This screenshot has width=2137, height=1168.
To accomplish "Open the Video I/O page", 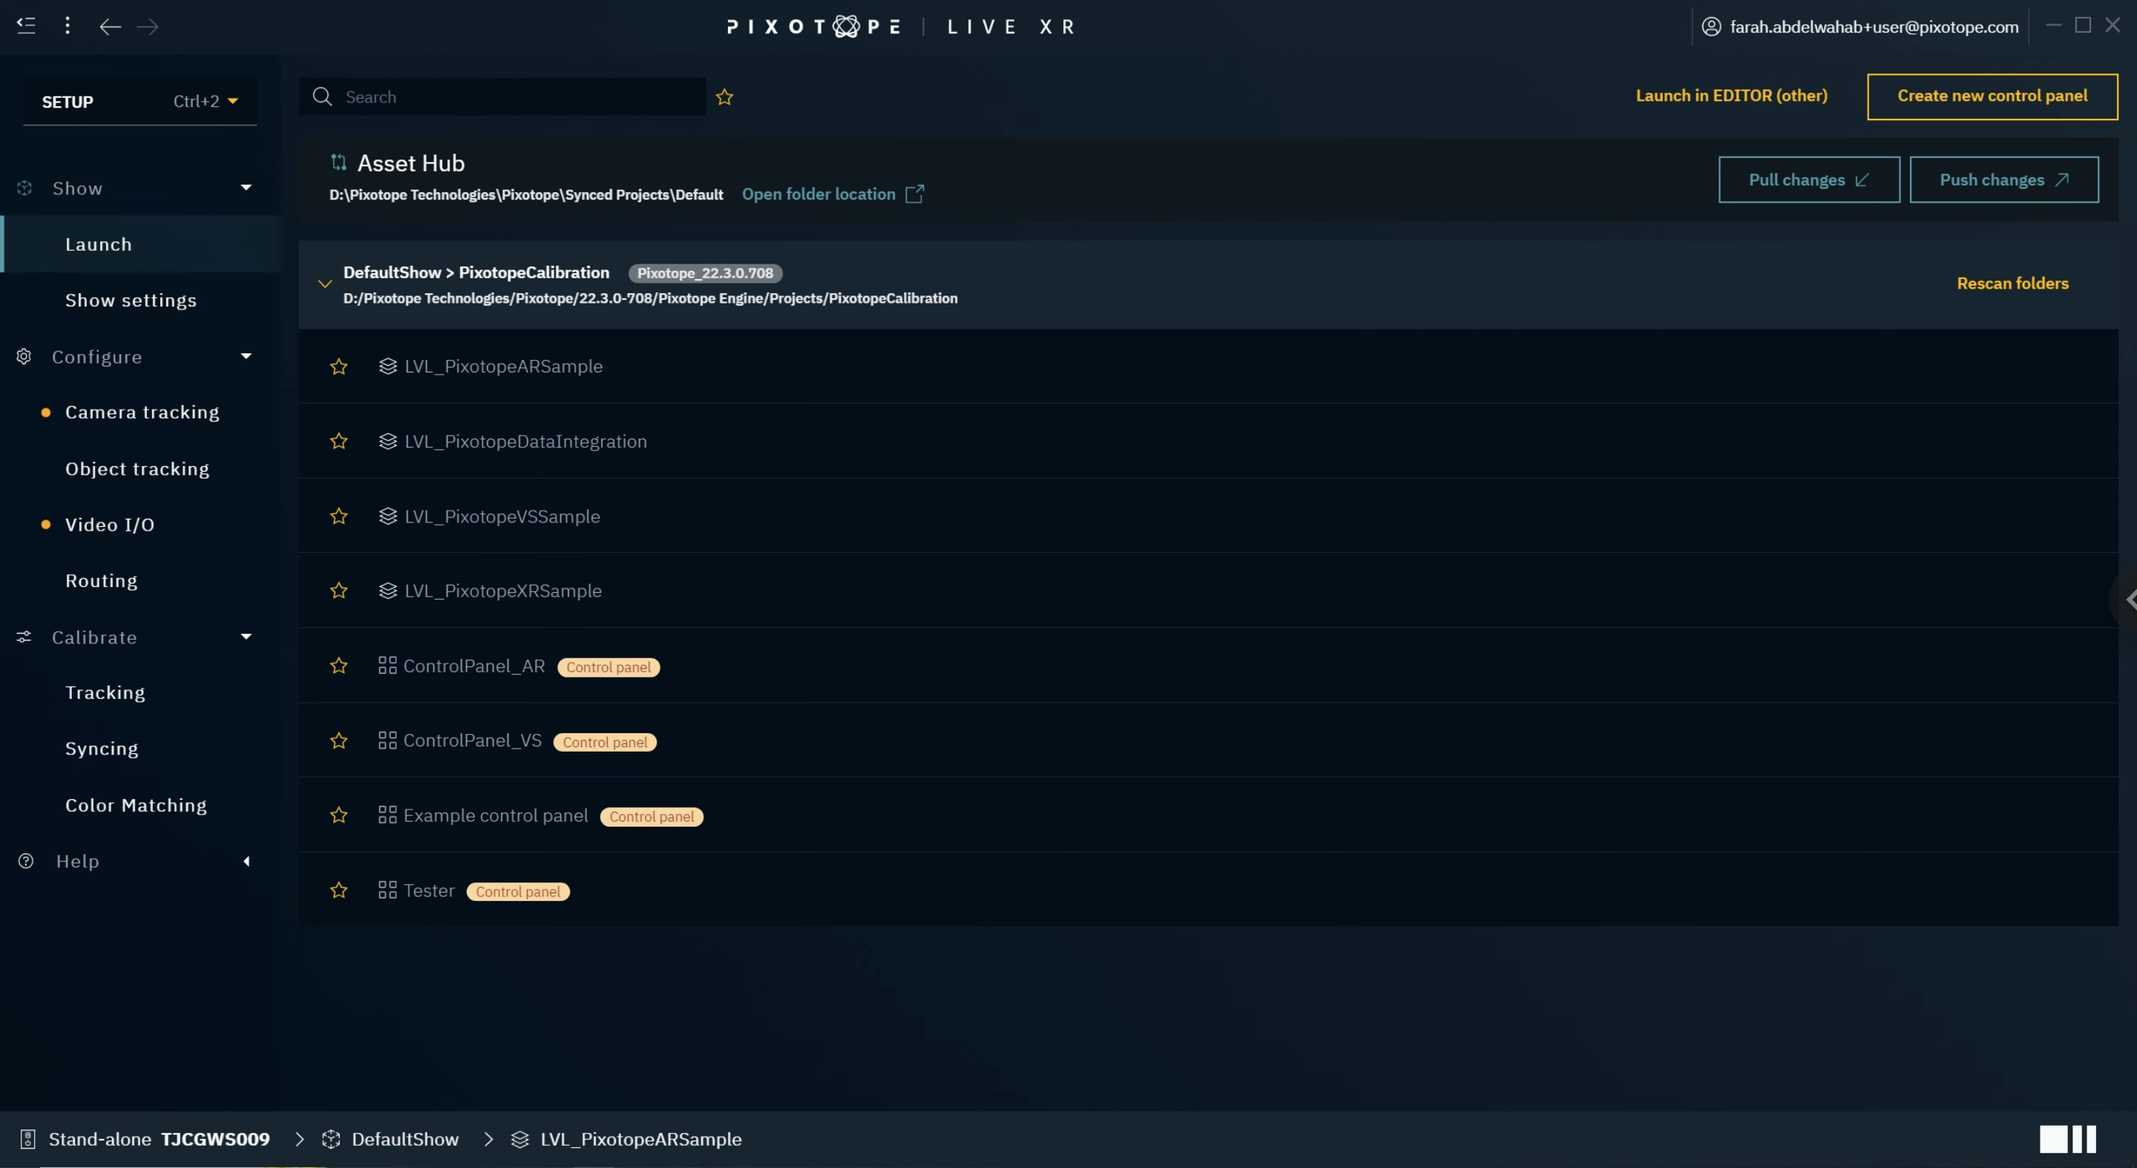I will (110, 525).
